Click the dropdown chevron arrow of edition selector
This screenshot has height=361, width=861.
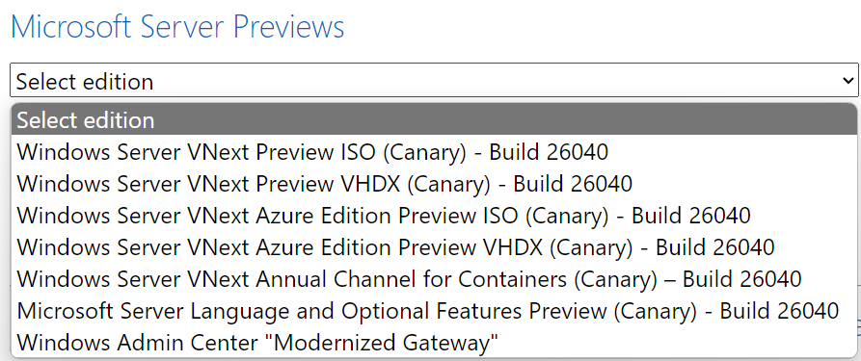pyautogui.click(x=848, y=81)
